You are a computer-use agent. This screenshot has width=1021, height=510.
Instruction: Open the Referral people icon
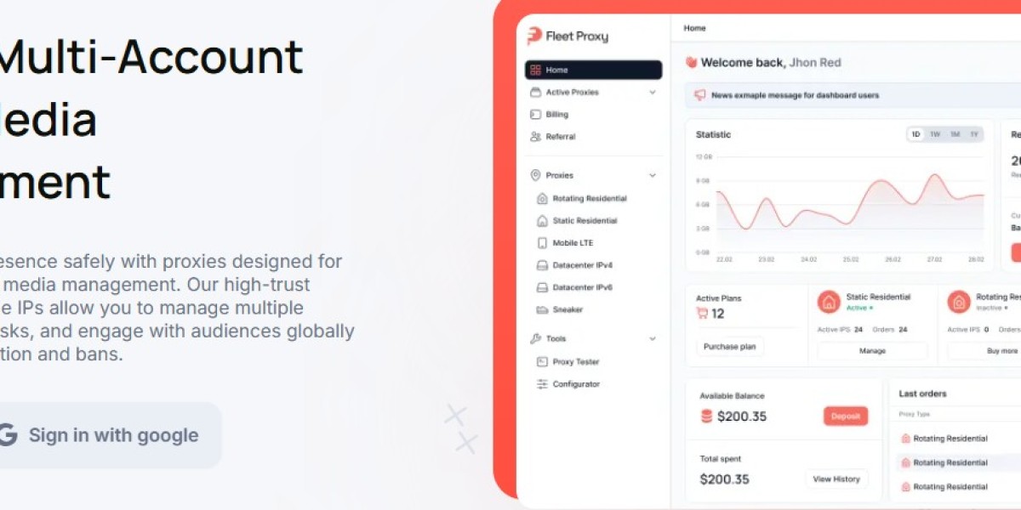(535, 136)
